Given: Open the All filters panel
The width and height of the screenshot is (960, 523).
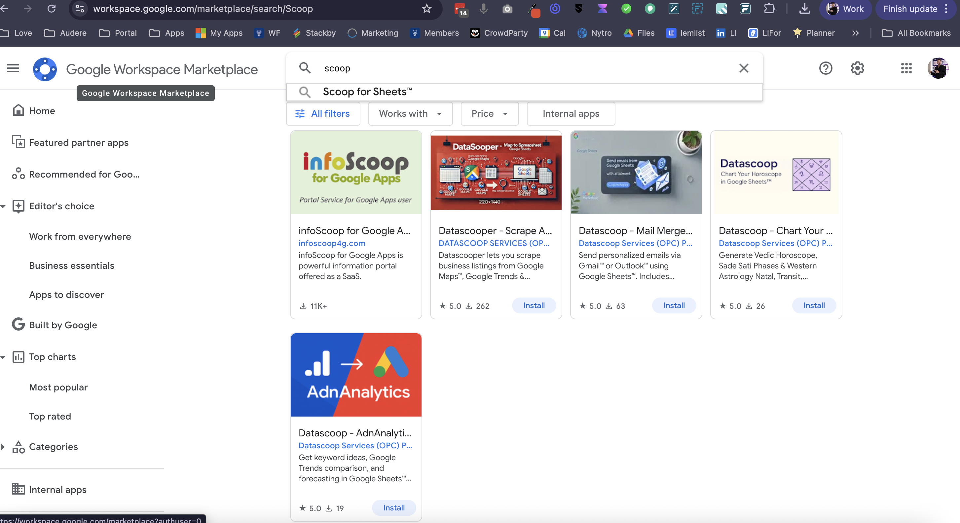Looking at the screenshot, I should 323,114.
